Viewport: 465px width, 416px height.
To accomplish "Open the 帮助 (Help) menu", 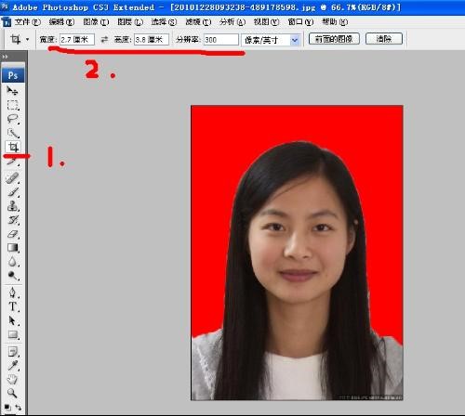I will click(x=335, y=22).
